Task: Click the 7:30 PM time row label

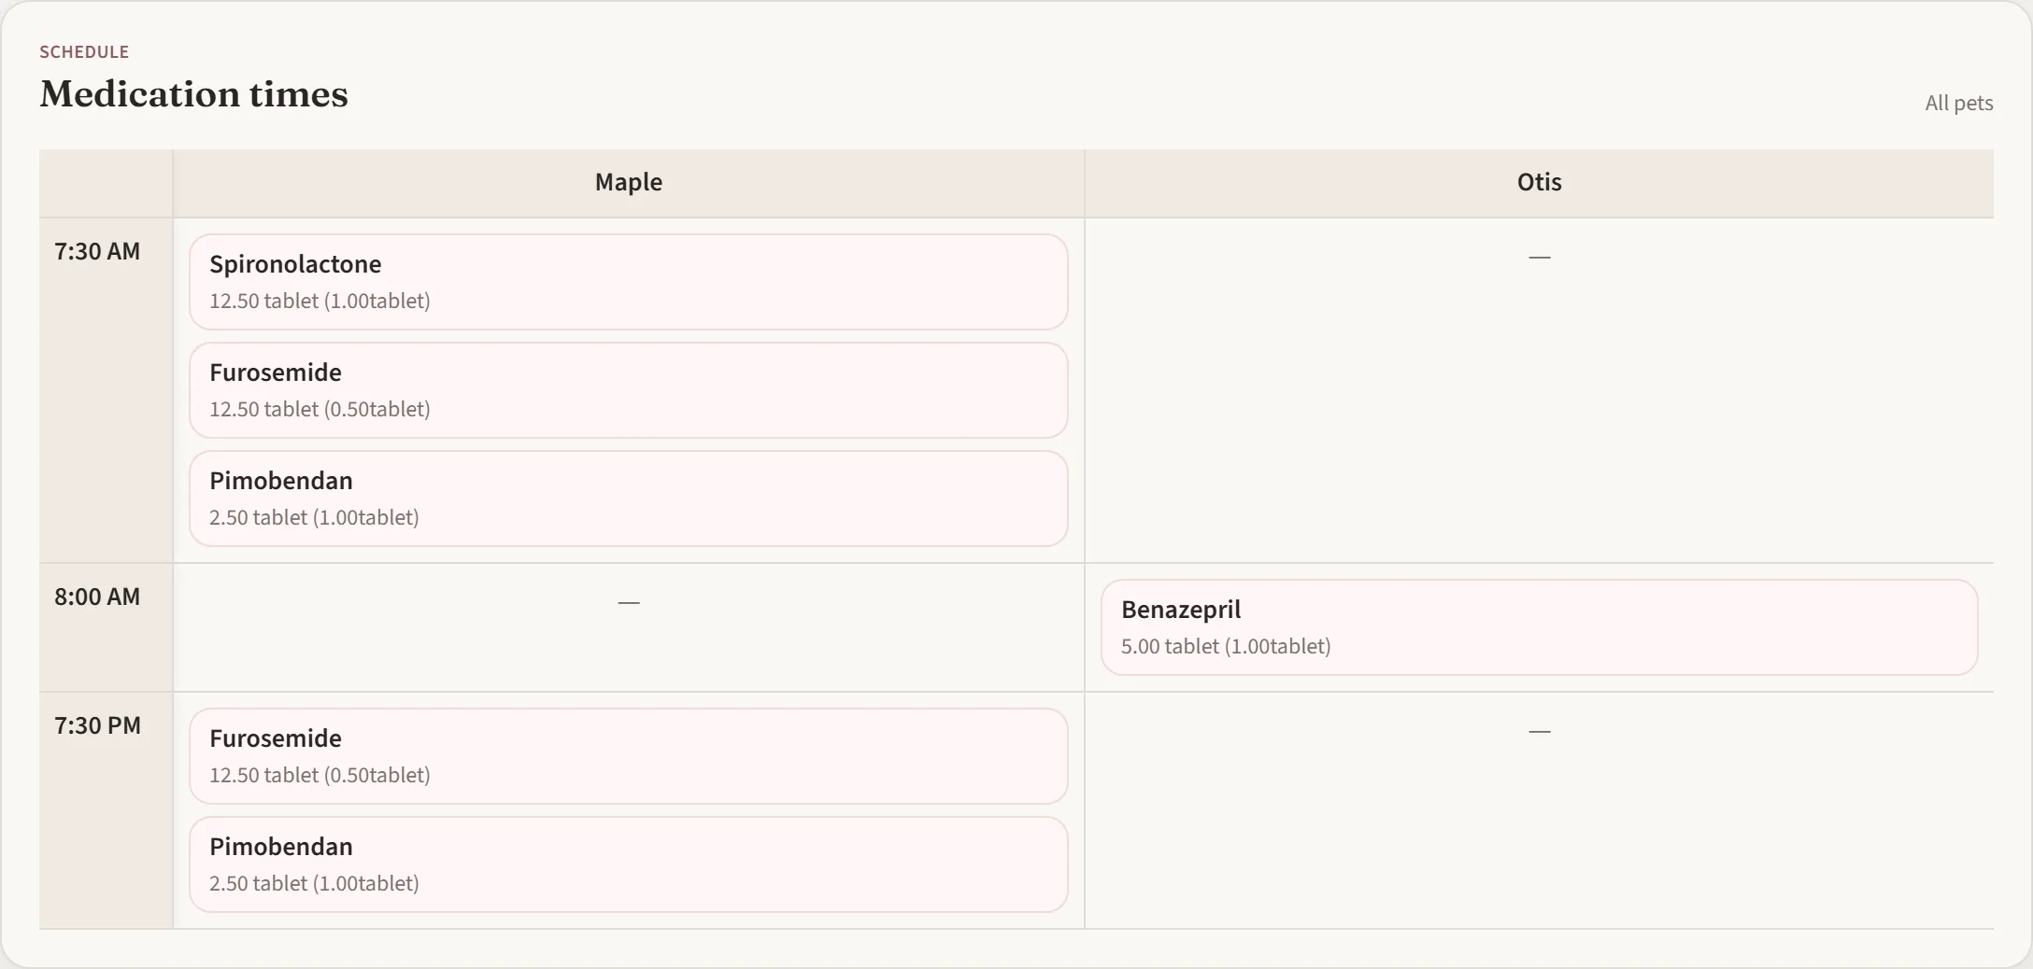Action: (97, 725)
